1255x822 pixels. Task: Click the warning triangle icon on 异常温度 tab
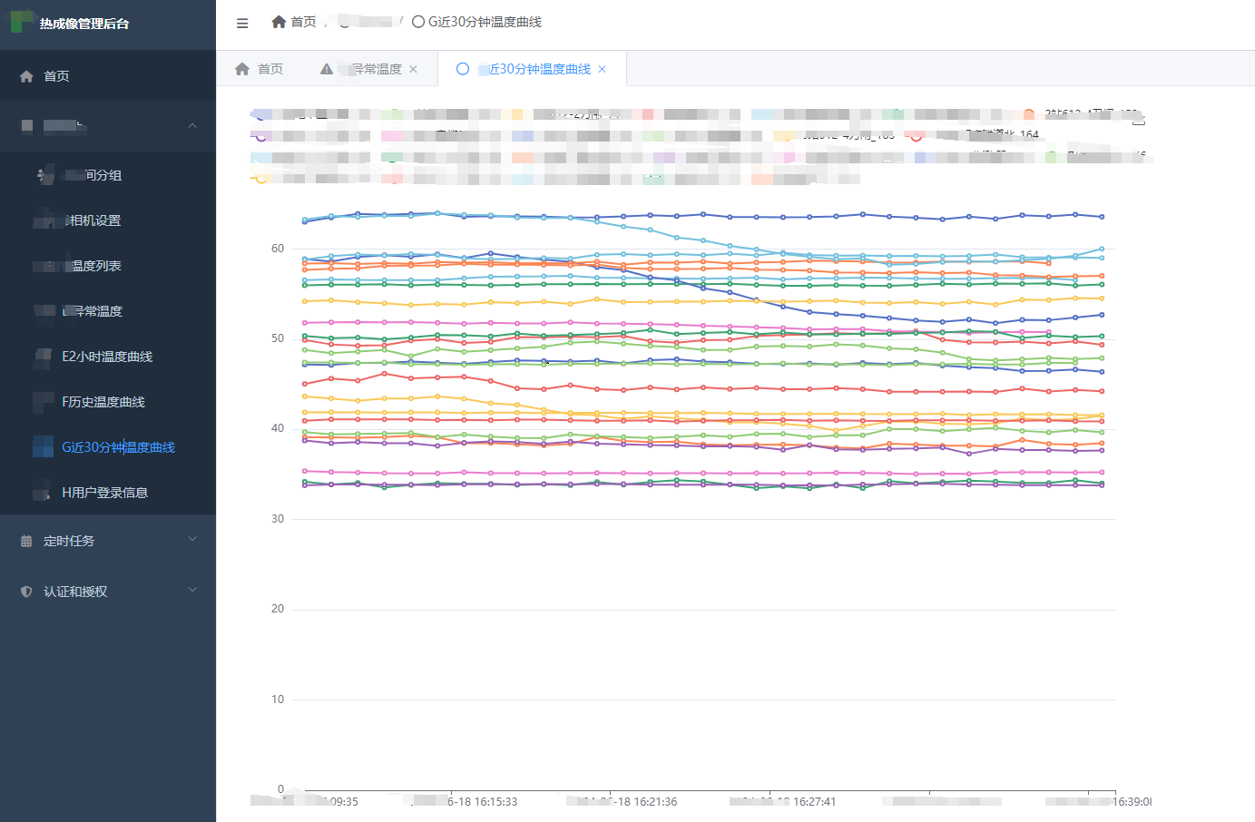327,69
